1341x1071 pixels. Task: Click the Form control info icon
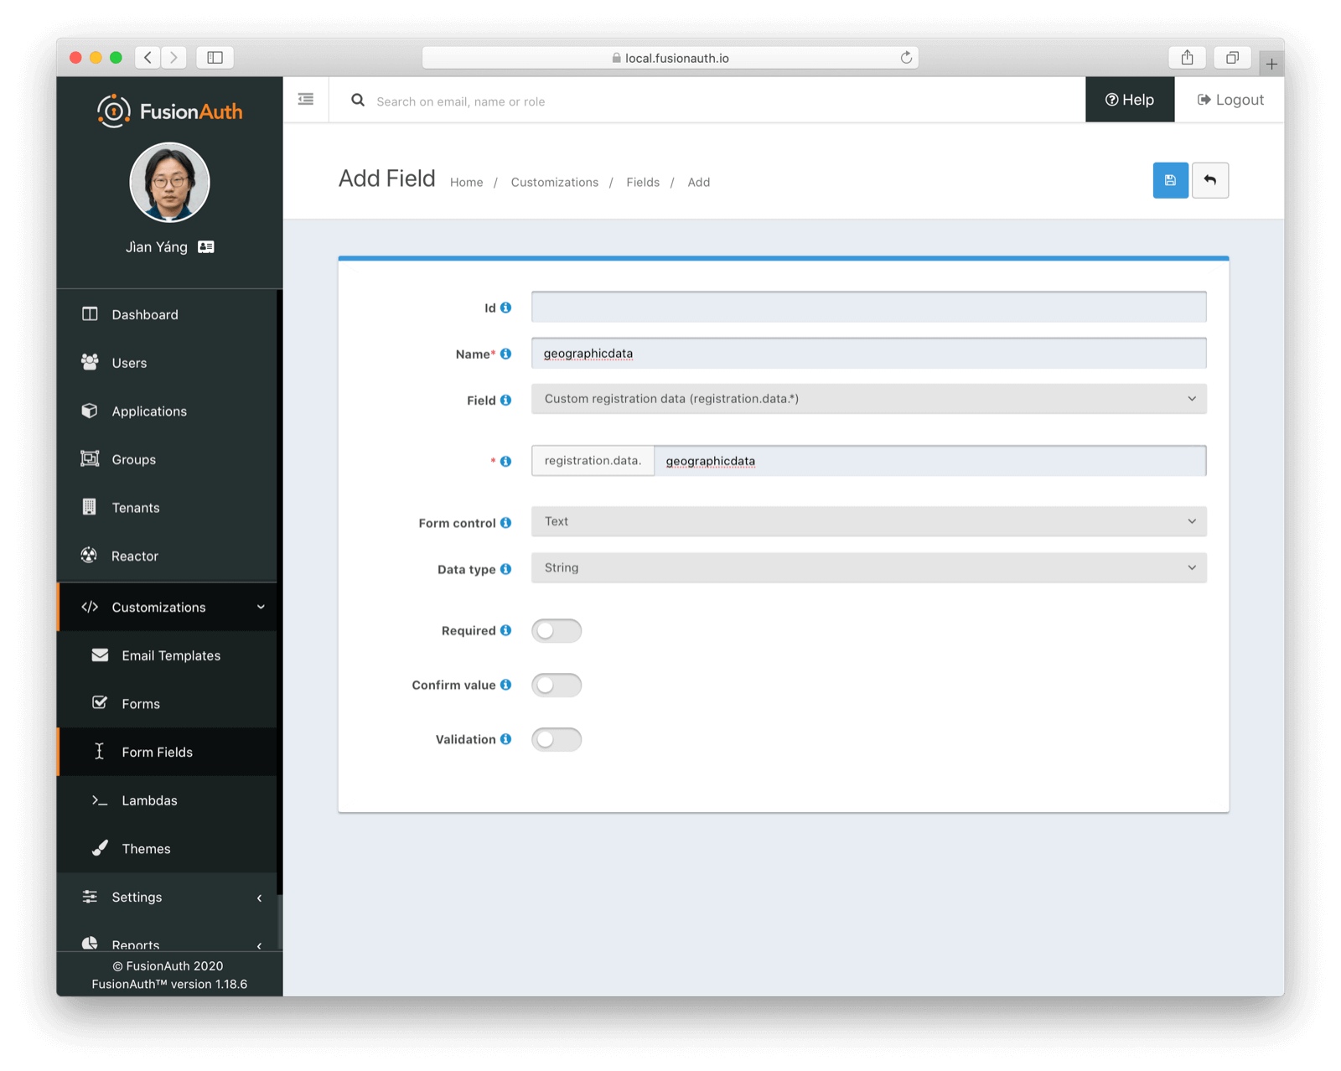point(506,523)
